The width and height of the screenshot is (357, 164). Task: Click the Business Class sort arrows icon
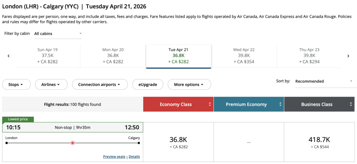pyautogui.click(x=351, y=104)
